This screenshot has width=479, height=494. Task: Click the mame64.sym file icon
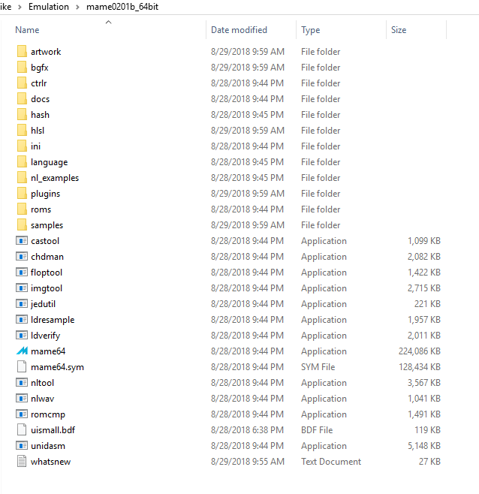click(22, 366)
